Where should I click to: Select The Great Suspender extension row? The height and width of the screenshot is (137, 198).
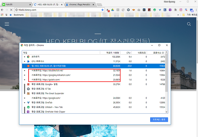(x=93, y=93)
